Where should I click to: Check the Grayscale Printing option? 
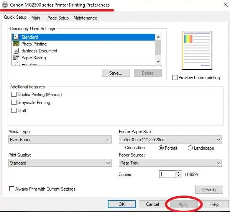click(14, 102)
